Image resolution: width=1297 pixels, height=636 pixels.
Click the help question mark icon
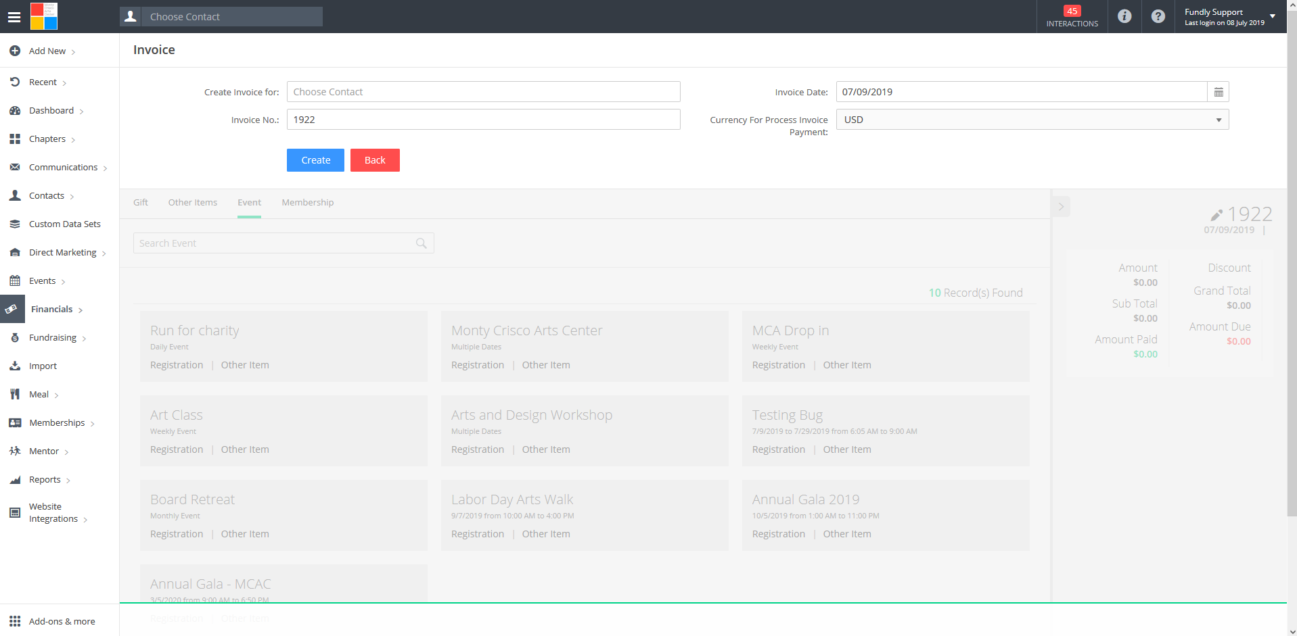[x=1158, y=16]
